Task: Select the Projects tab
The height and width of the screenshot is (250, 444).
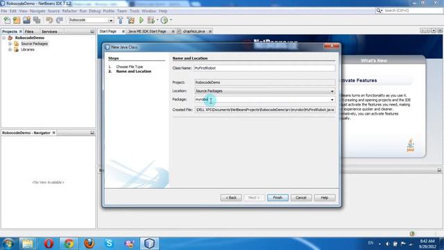Action: (x=10, y=31)
